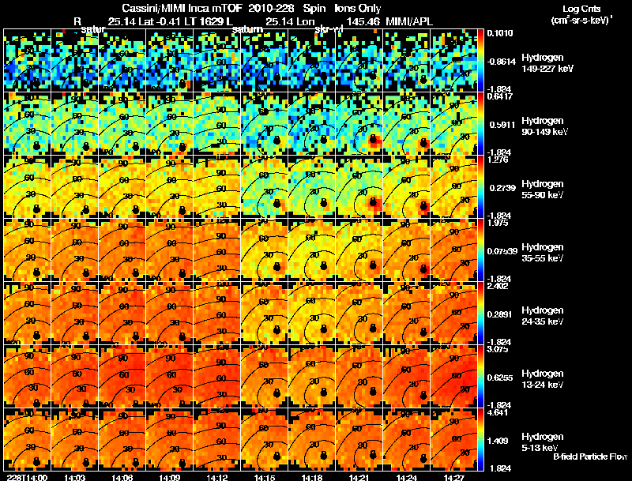Open the 149-227 keV panel at 14:09

[x=170, y=61]
